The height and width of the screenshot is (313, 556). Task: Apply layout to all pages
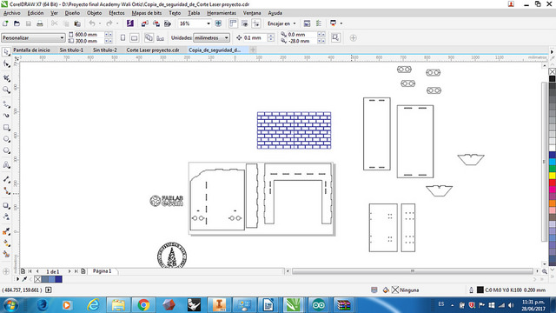pos(149,37)
